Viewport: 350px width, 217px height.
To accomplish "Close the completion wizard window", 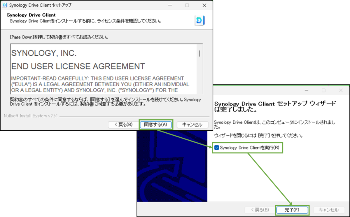I will (341, 90).
